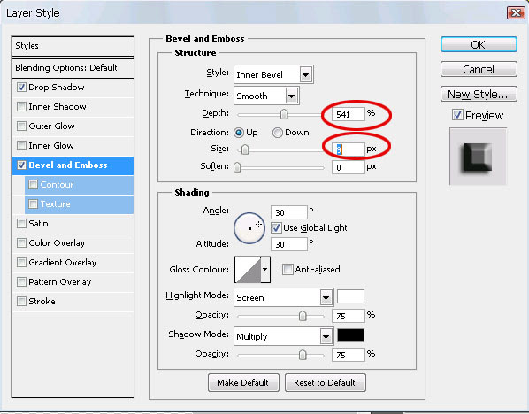Select the Stroke effect row label
Viewport: 529px width, 414px height.
(42, 302)
